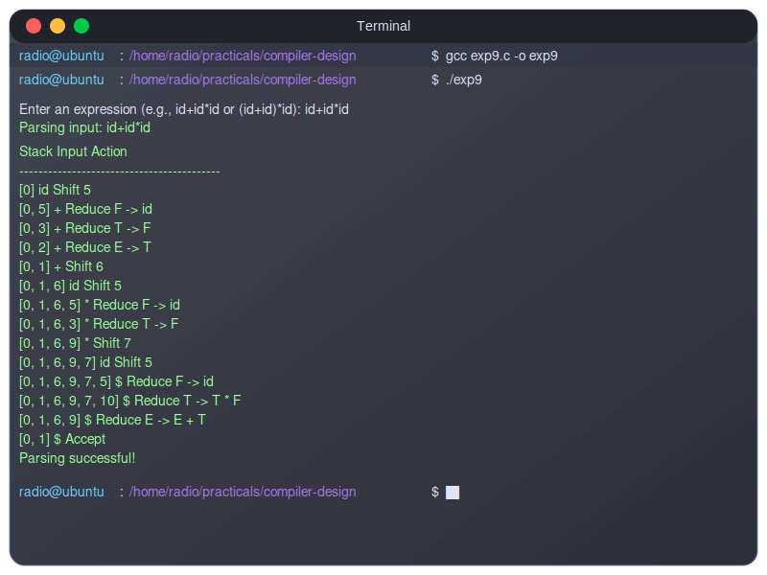Click the '[0] id Shift 5' line
Screen dimensions: 767x575
pos(55,190)
